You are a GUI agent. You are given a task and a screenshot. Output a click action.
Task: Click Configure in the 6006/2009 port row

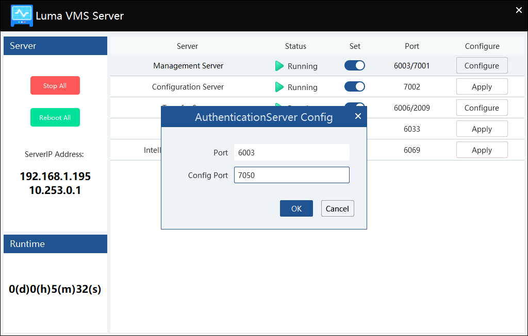(x=482, y=108)
